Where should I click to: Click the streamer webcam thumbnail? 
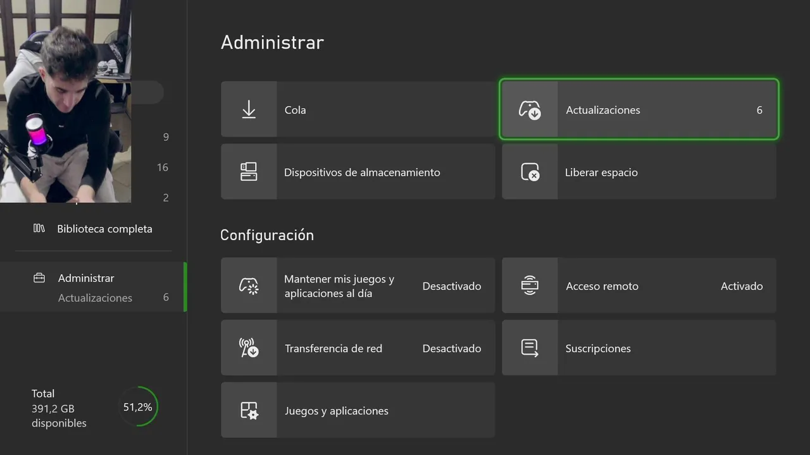tap(65, 101)
